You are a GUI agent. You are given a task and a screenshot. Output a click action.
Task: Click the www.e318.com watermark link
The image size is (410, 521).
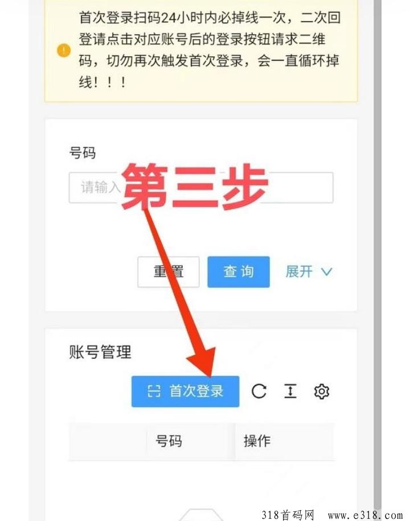pyautogui.click(x=365, y=515)
